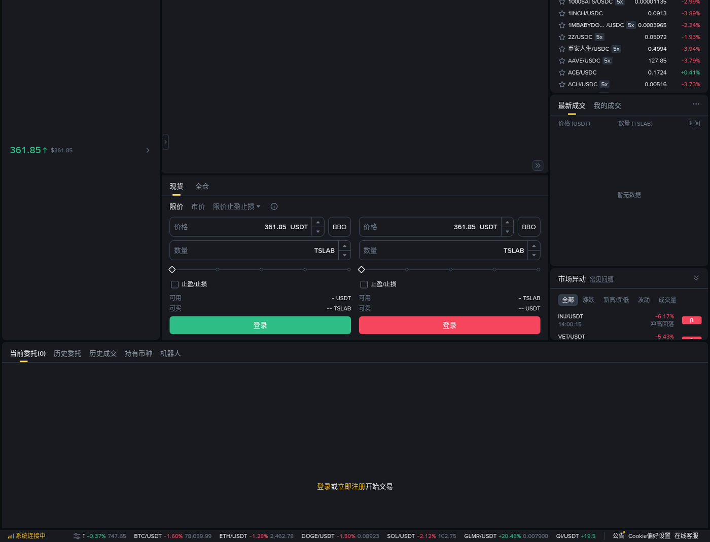Screen dimensions: 710x542
Task: Switch to the 全仓 margin tab
Action: pyautogui.click(x=202, y=187)
